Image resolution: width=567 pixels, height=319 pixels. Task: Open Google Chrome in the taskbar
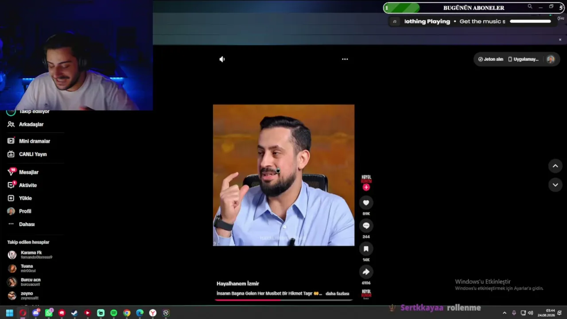pos(127,313)
